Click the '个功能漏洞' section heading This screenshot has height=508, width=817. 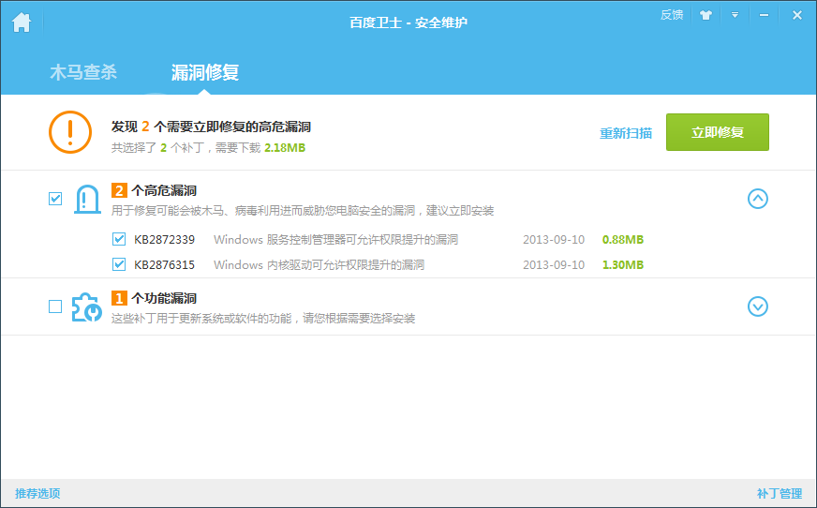(164, 299)
